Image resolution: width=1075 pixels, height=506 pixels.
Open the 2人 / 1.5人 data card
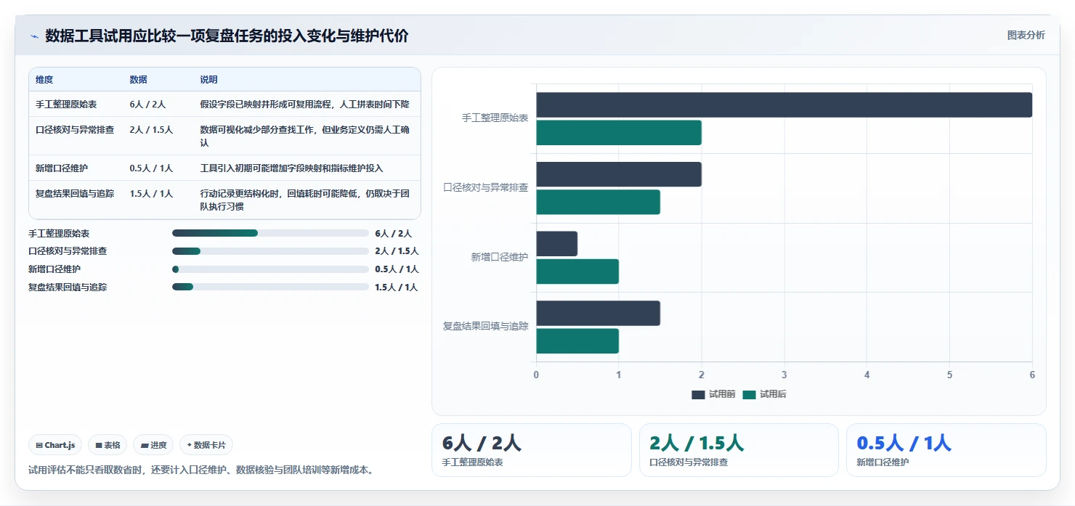[739, 450]
